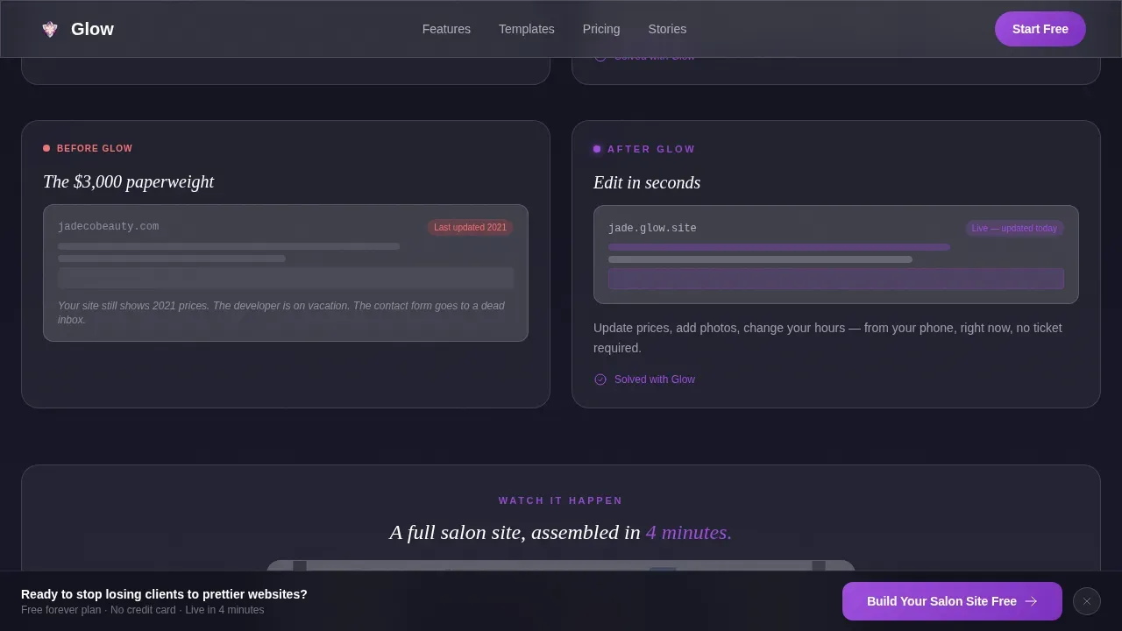Click the check icon next to Solved with Glow
Image resolution: width=1122 pixels, height=631 pixels.
click(600, 379)
